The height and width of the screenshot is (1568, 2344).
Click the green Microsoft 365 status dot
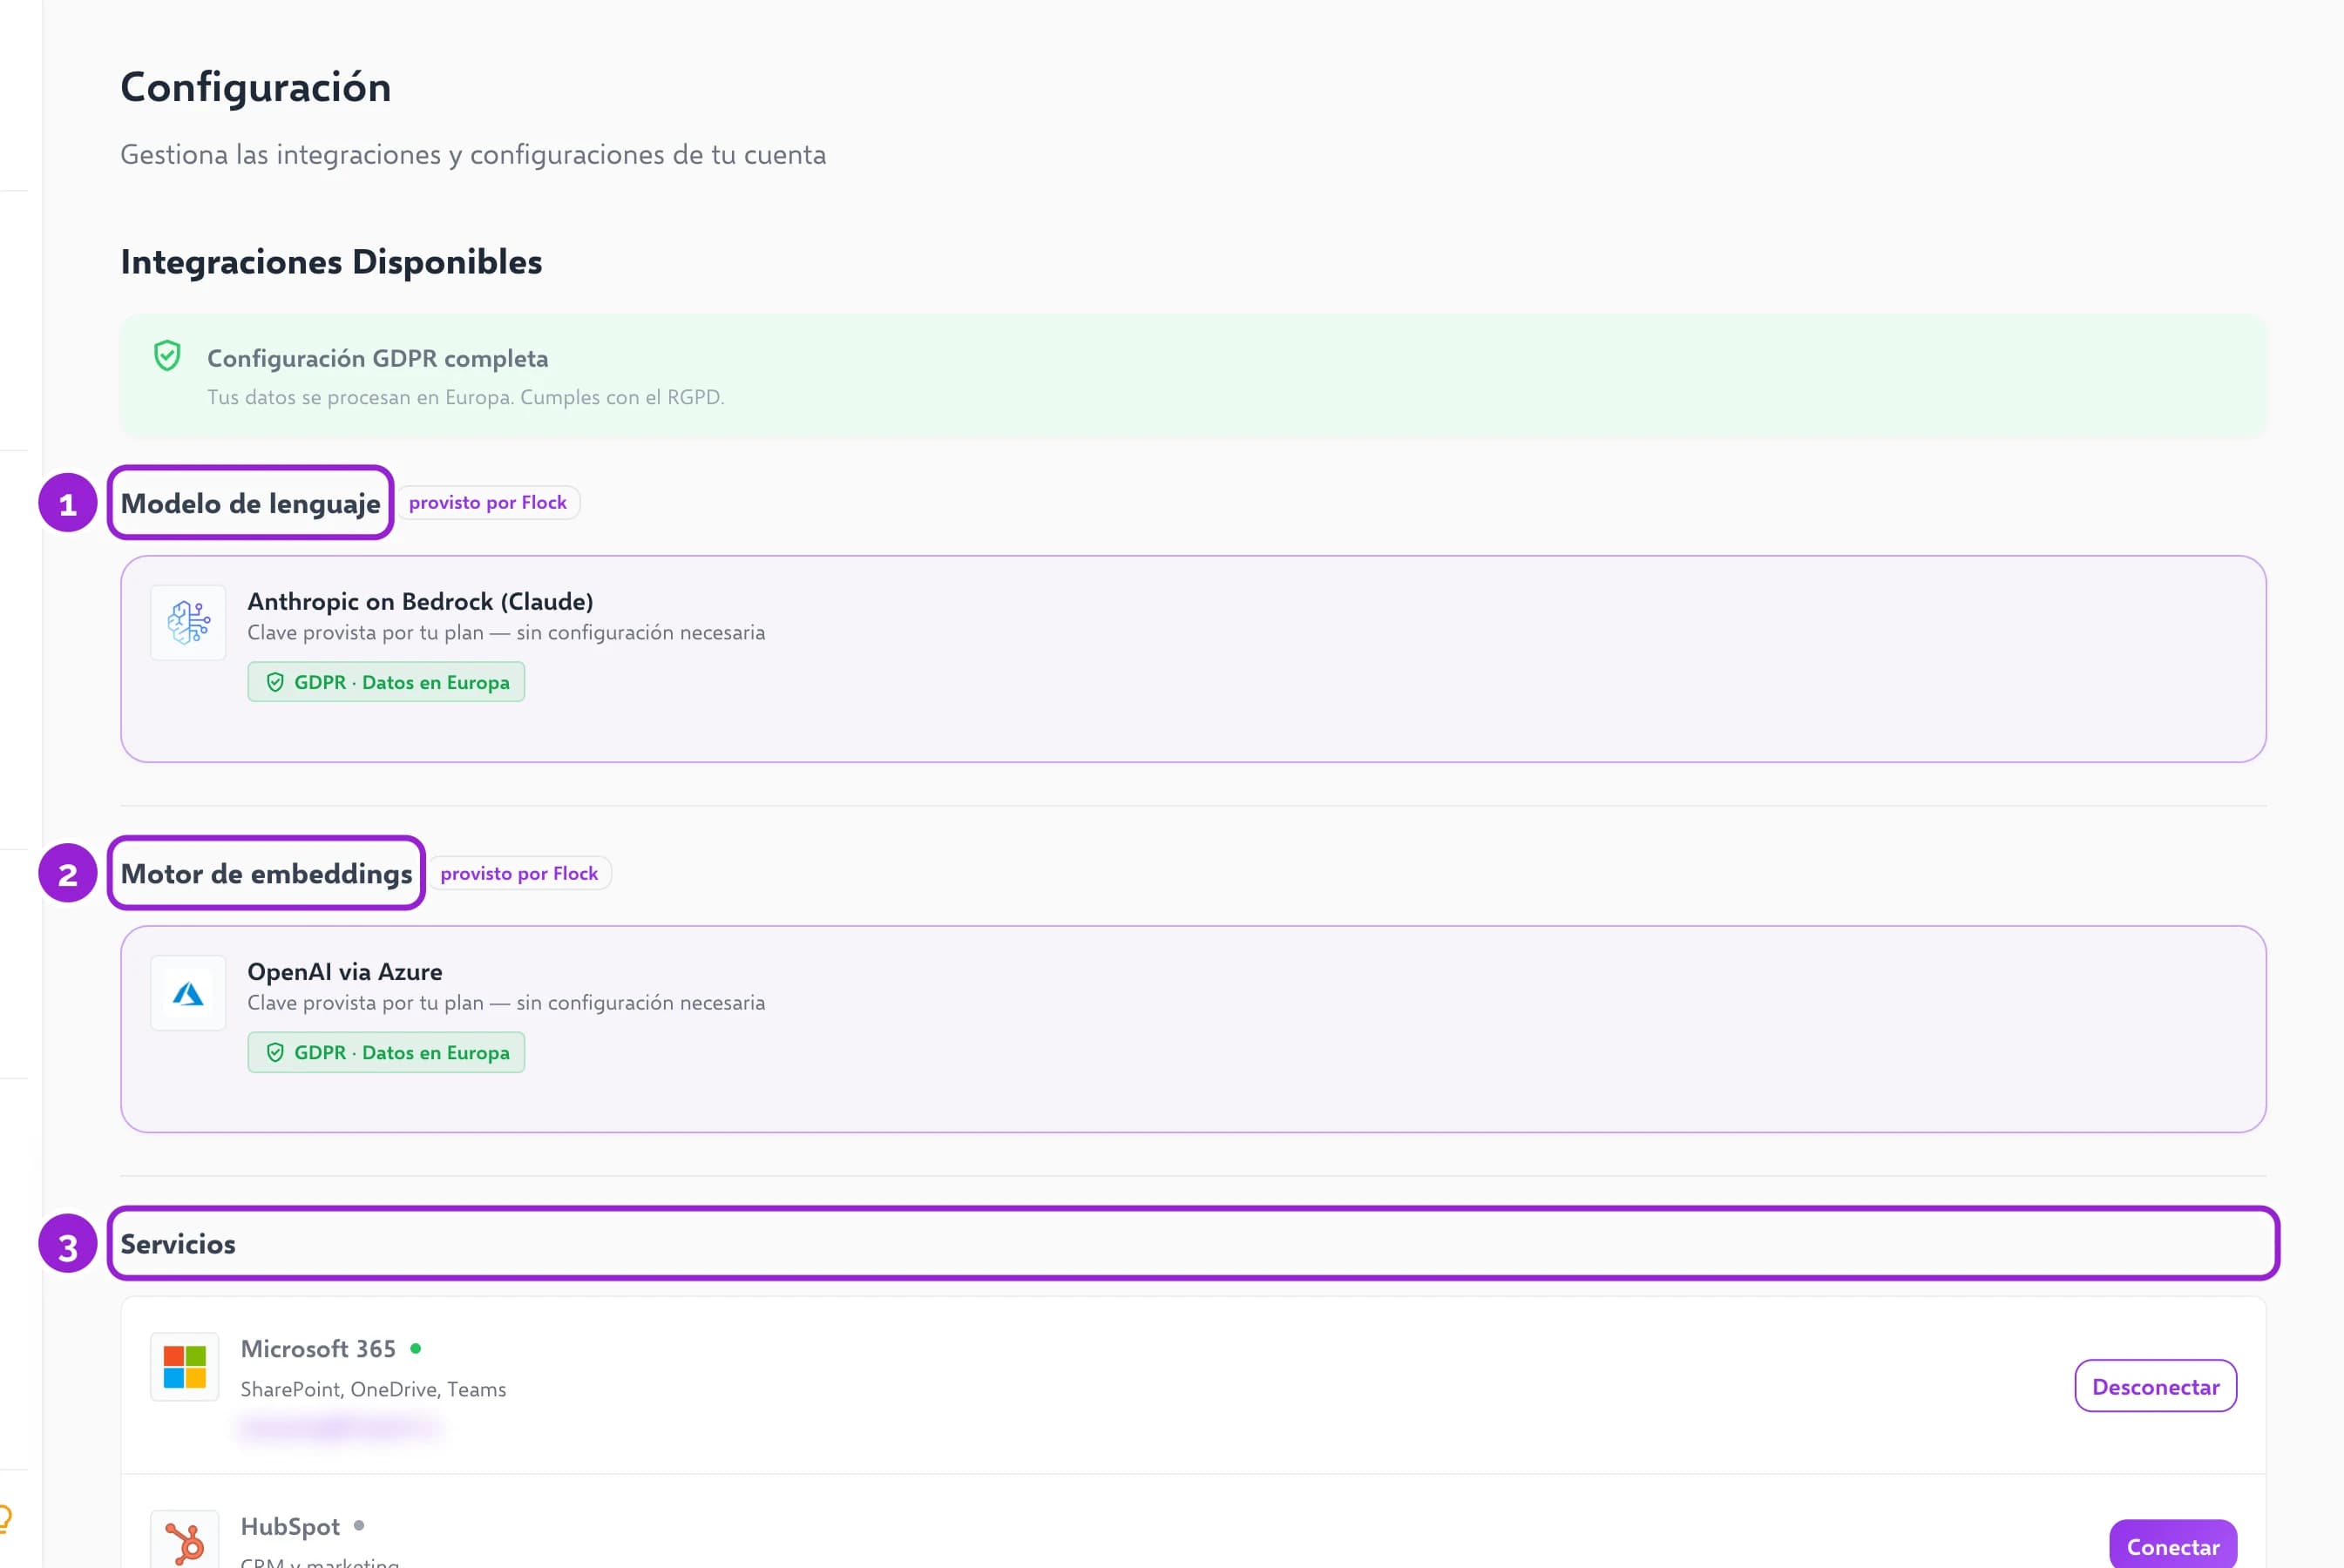(x=415, y=1348)
